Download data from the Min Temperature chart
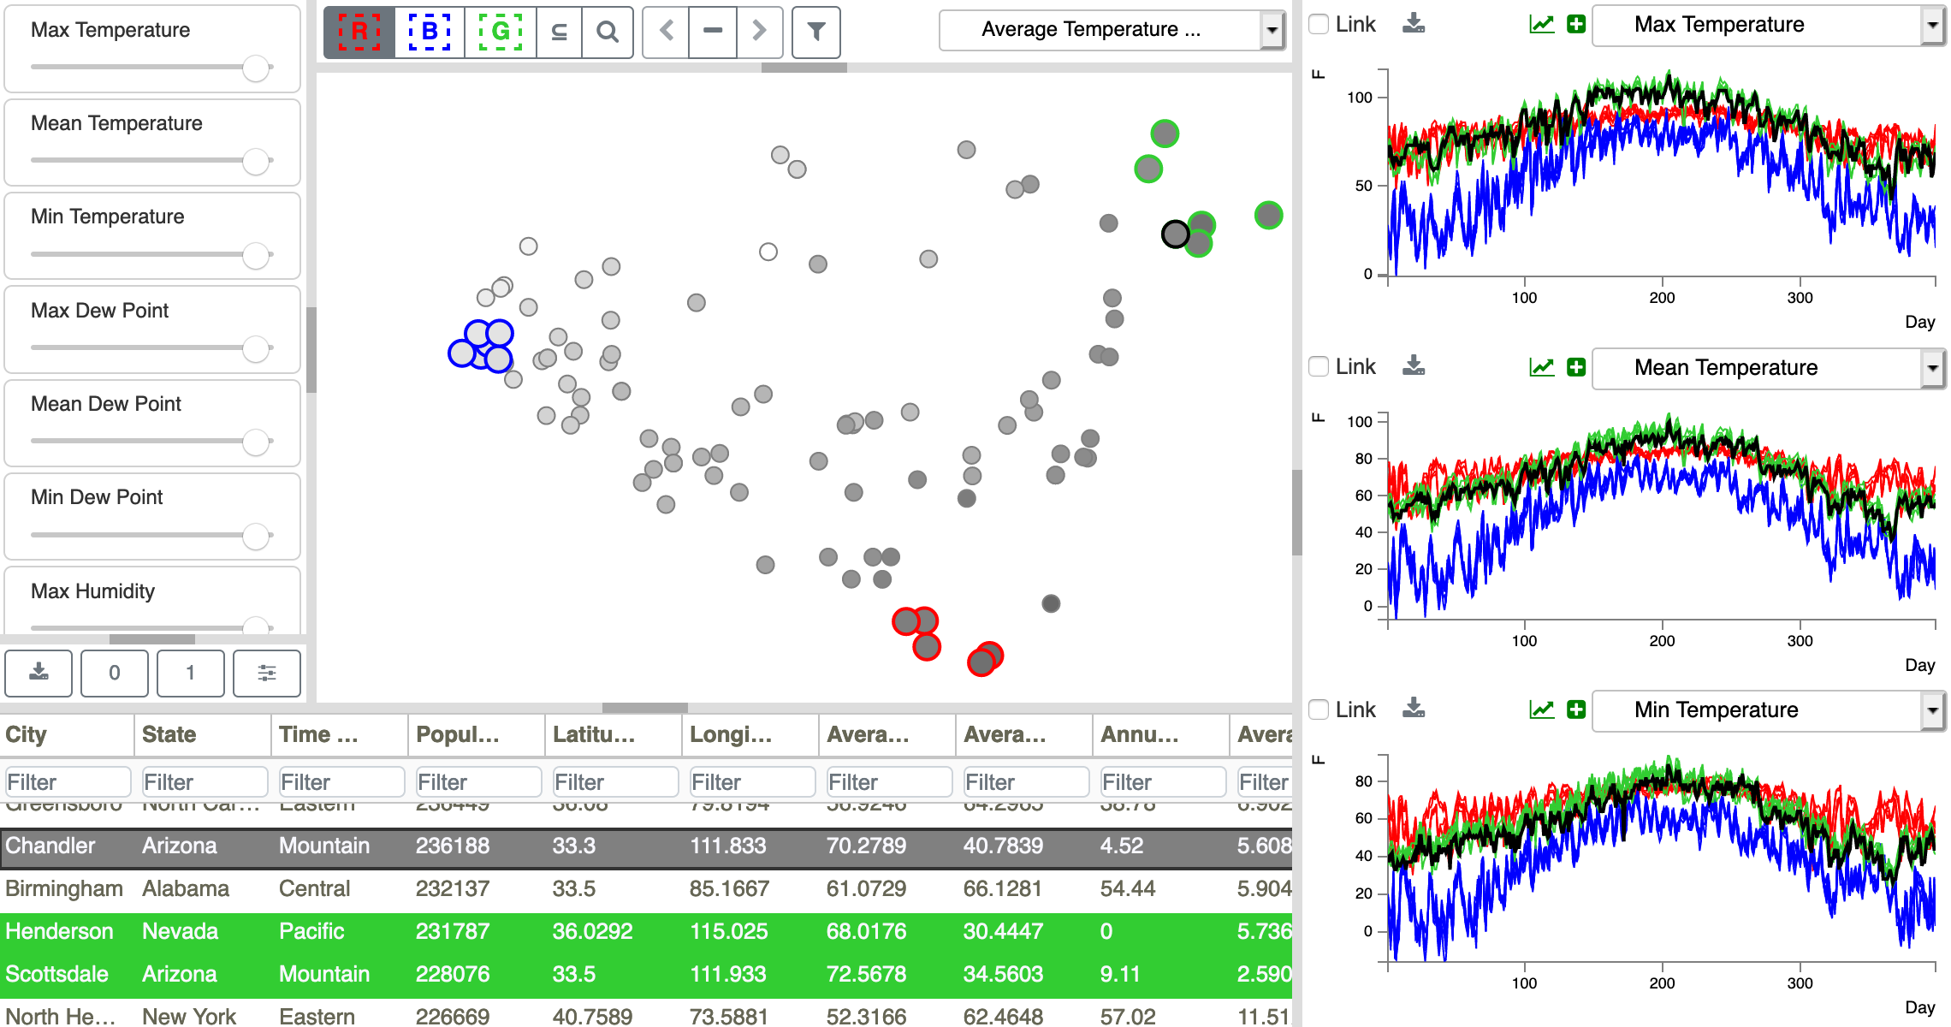The width and height of the screenshot is (1951, 1027). tap(1414, 709)
